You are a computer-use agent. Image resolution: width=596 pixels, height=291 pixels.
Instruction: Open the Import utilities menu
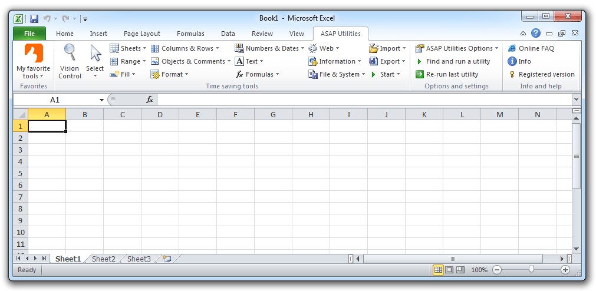(388, 48)
